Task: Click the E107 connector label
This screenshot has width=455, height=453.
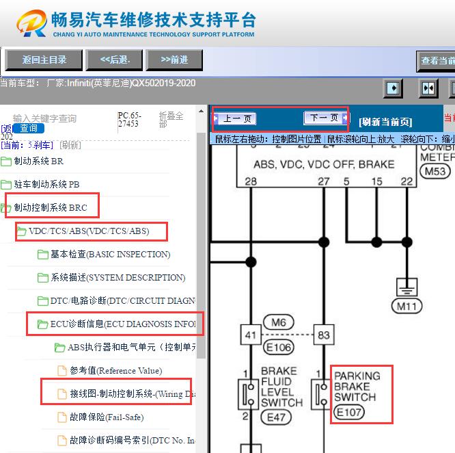Action: coord(349,412)
